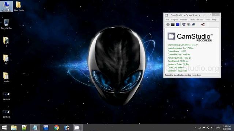Open the Region menu
Image resolution: width=234 pixels, height=131 pixels.
click(174, 20)
